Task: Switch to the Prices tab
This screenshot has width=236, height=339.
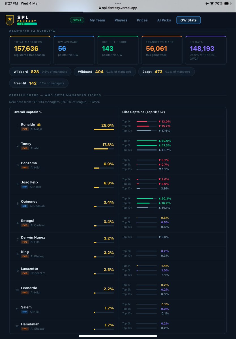Action: point(142,20)
